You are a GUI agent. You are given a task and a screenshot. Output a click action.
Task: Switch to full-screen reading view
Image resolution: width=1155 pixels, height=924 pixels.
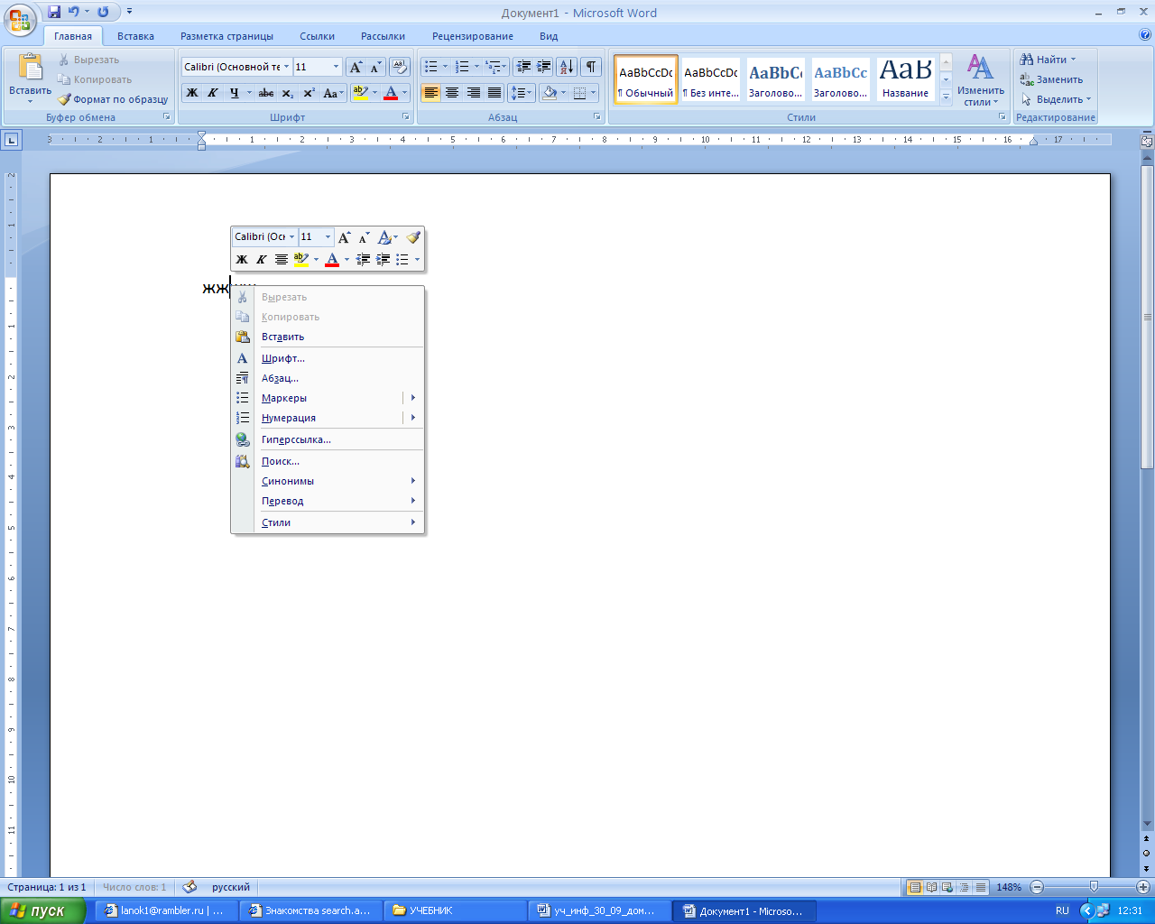click(x=931, y=887)
